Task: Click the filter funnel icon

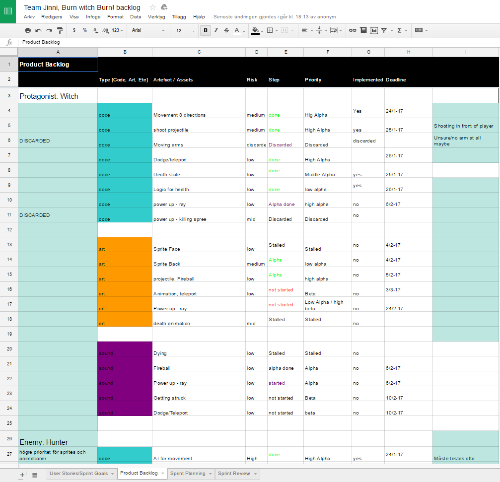Action: click(x=384, y=30)
